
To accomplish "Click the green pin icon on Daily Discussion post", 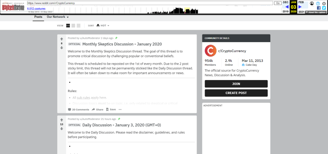I will tap(119, 119).
